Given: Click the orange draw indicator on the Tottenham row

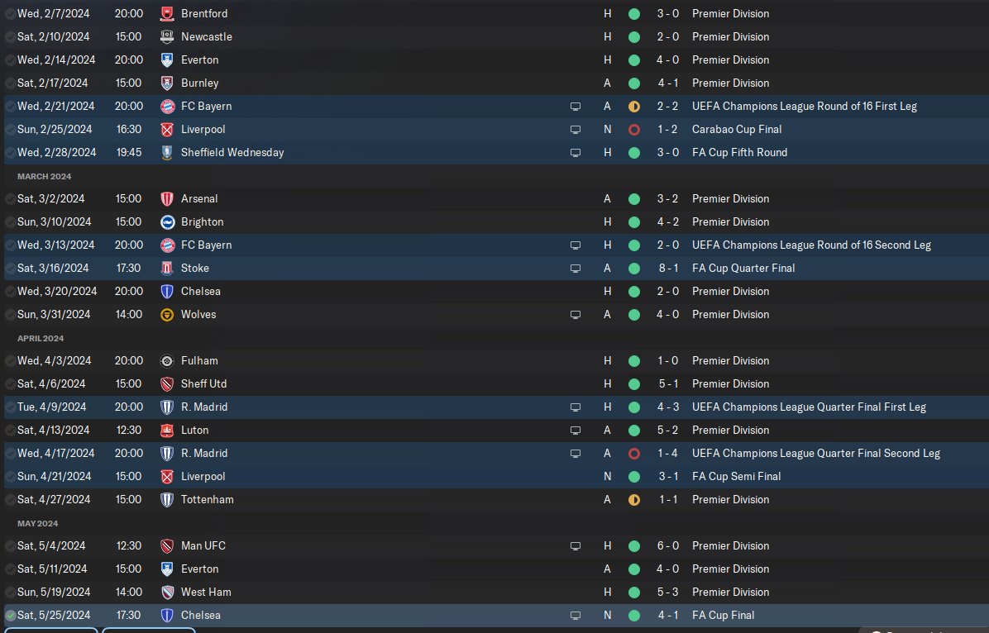Looking at the screenshot, I should [x=634, y=500].
